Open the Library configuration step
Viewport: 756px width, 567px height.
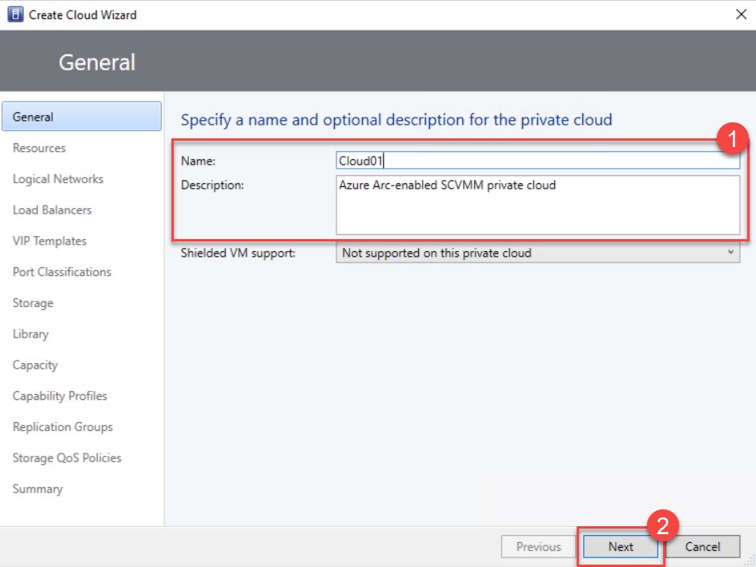(x=30, y=334)
